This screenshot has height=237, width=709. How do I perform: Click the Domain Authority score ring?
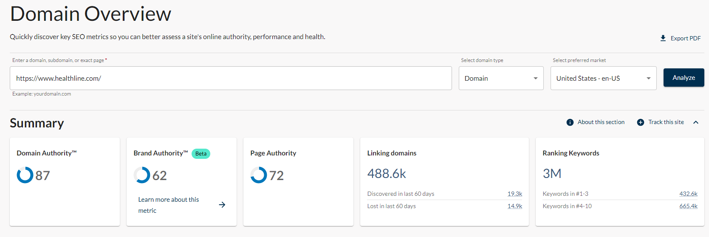point(25,175)
